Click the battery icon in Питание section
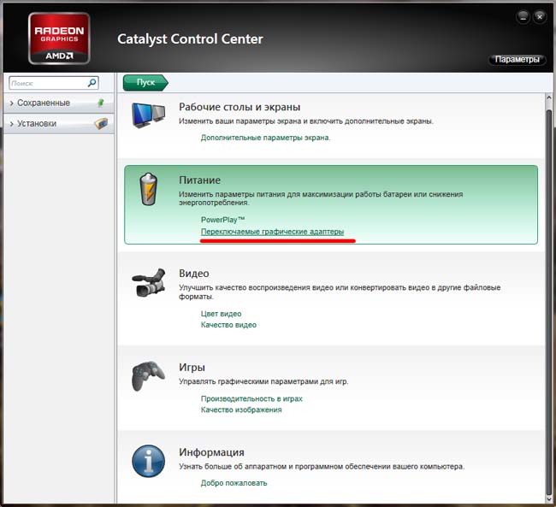The image size is (556, 507). point(149,190)
